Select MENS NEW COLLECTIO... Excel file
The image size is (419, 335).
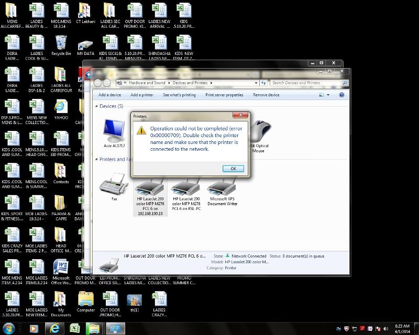(37, 111)
